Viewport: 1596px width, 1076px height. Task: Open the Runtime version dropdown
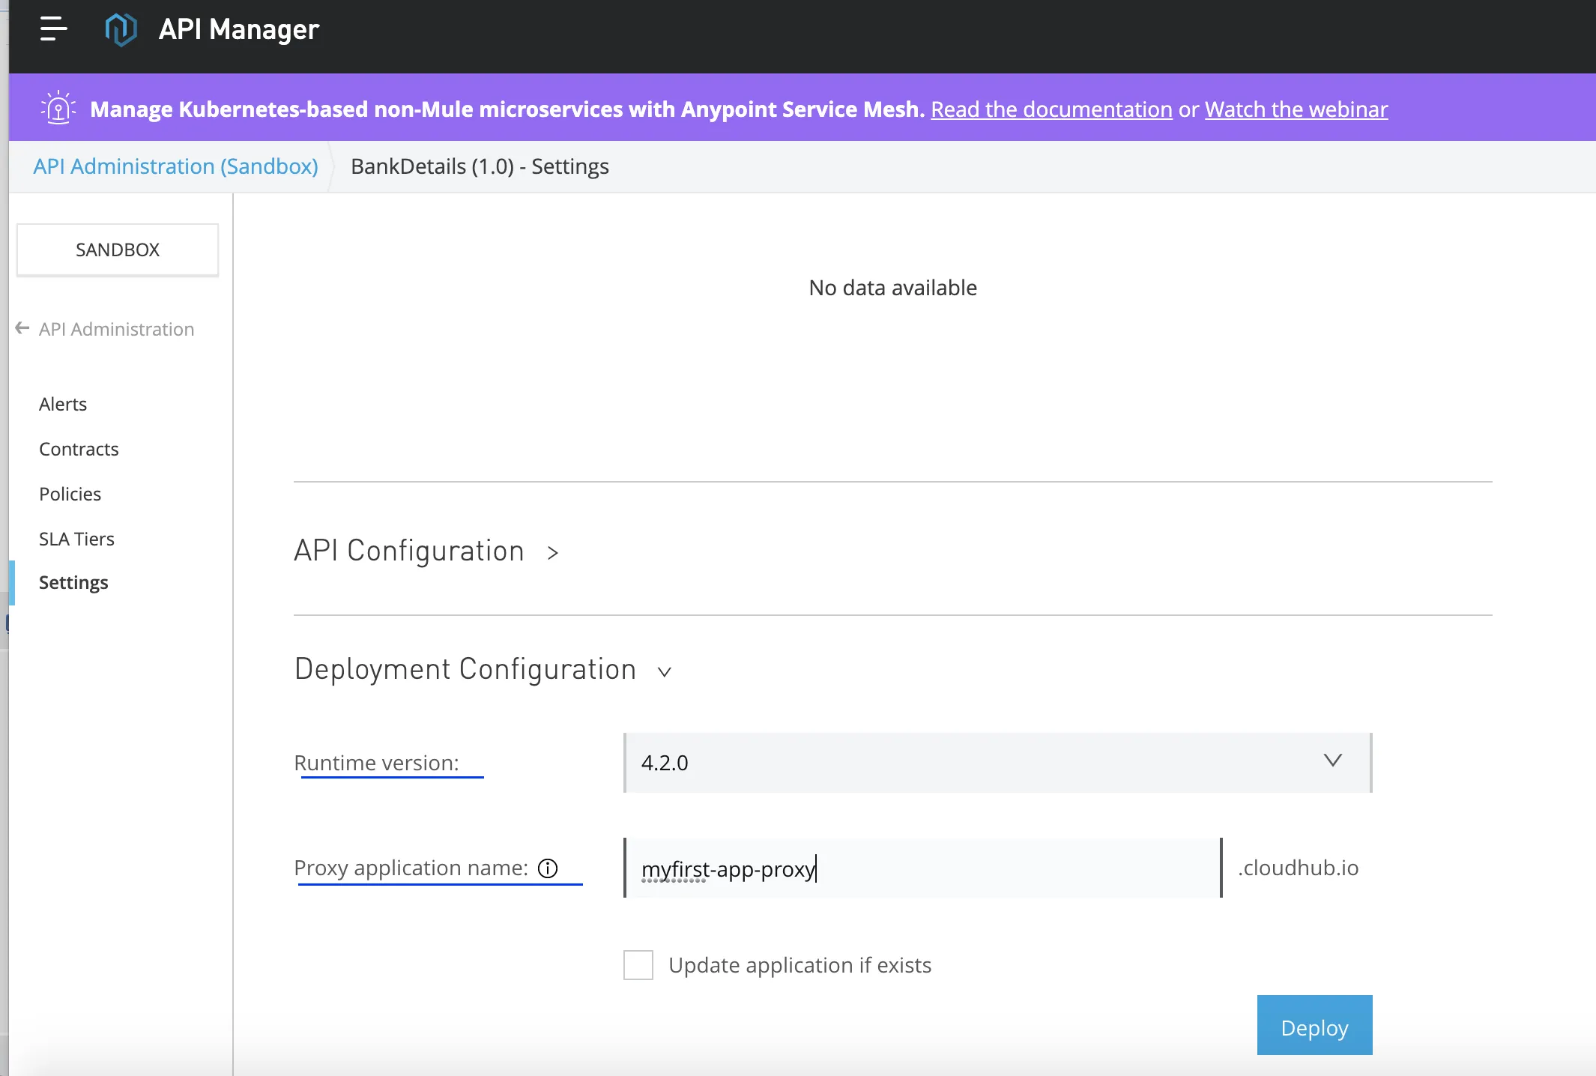tap(998, 763)
